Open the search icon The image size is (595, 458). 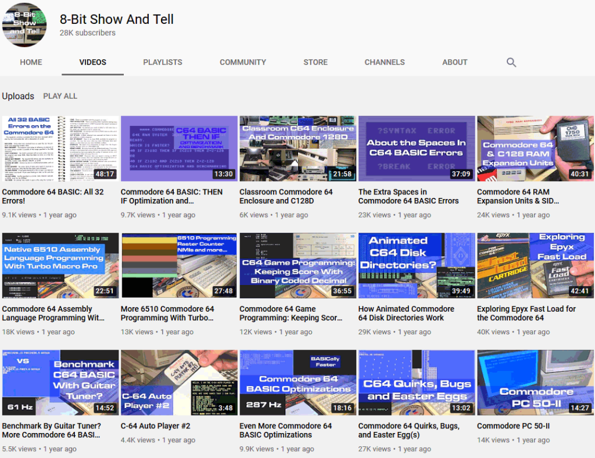(511, 62)
